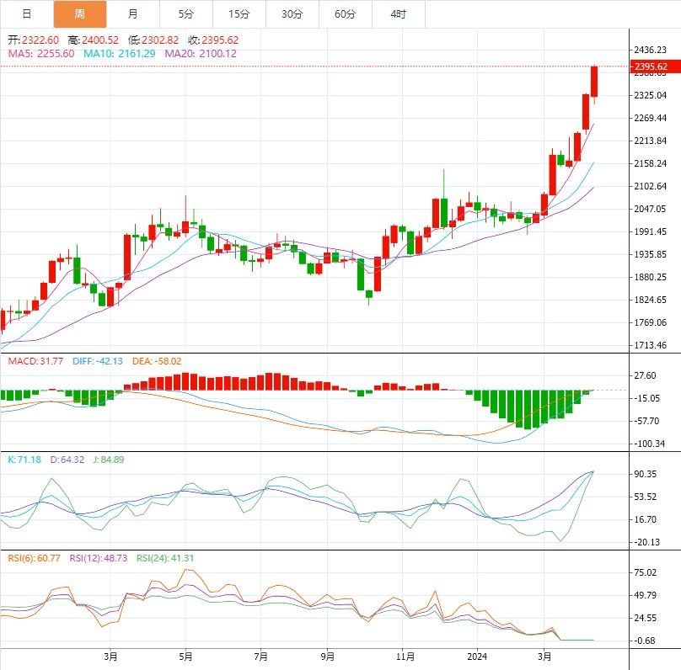This screenshot has width=681, height=670.
Task: Open the 60分 timeframe tab
Action: (346, 14)
